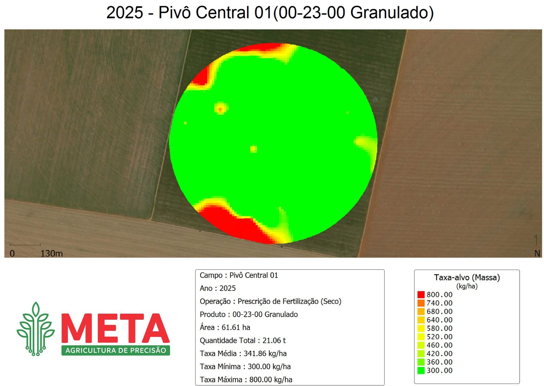The image size is (544, 386).
Task: Click the light green 360.00 legend swatch
Action: 421,362
